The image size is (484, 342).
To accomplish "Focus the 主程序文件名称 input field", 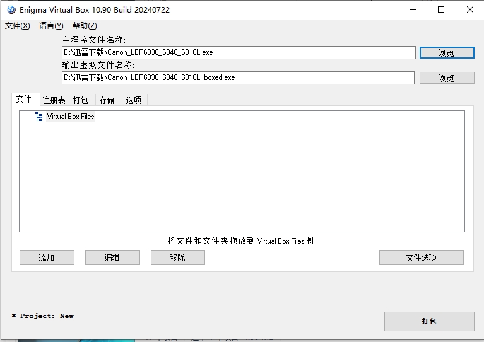I will click(239, 52).
